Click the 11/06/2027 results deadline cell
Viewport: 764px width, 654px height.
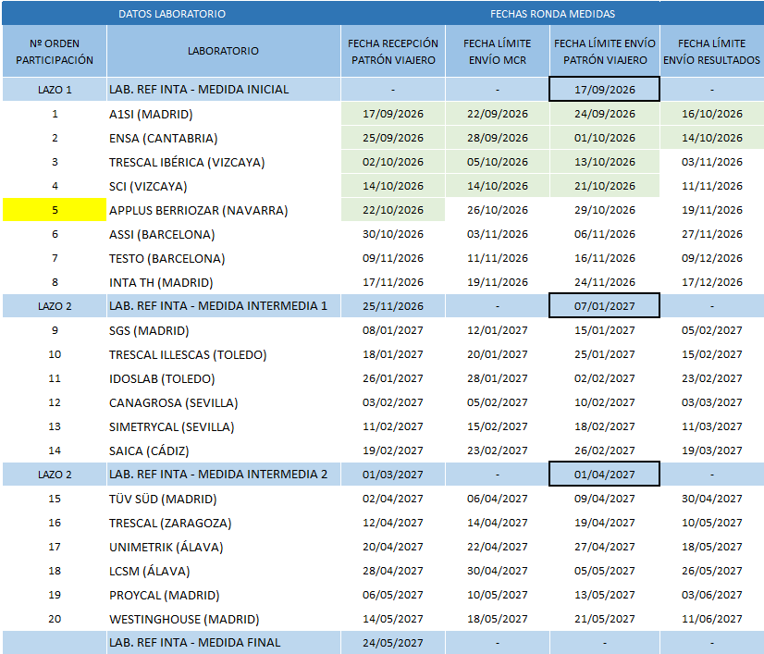[x=711, y=619]
